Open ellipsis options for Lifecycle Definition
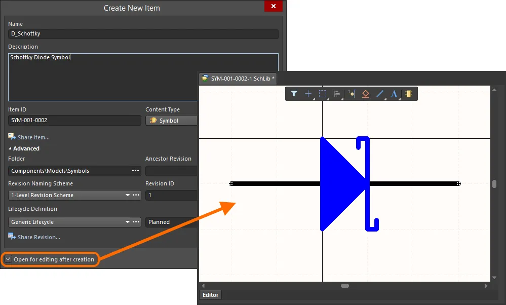This screenshot has height=305, width=506. (x=136, y=222)
